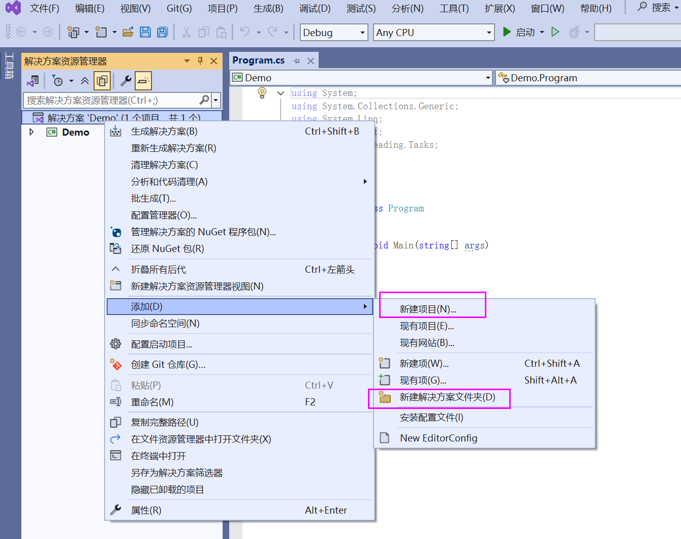The width and height of the screenshot is (681, 539).
Task: Expand the Demo project tree node
Action: pos(32,132)
